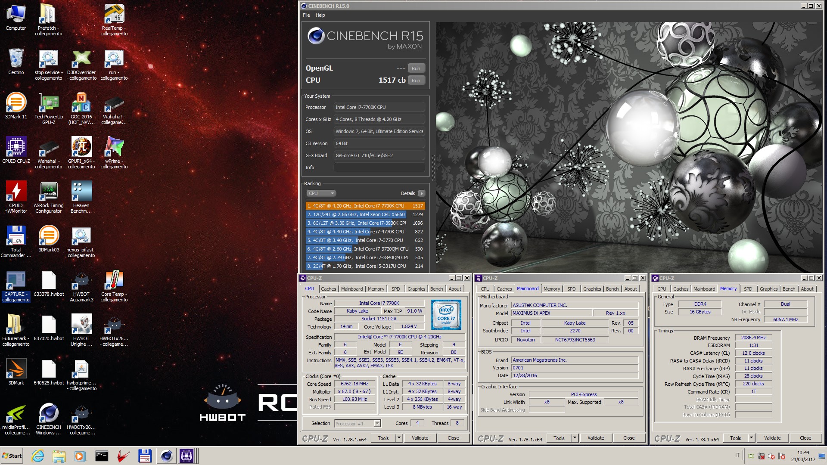Open the 3DMark 11 desktop icon

point(16,106)
